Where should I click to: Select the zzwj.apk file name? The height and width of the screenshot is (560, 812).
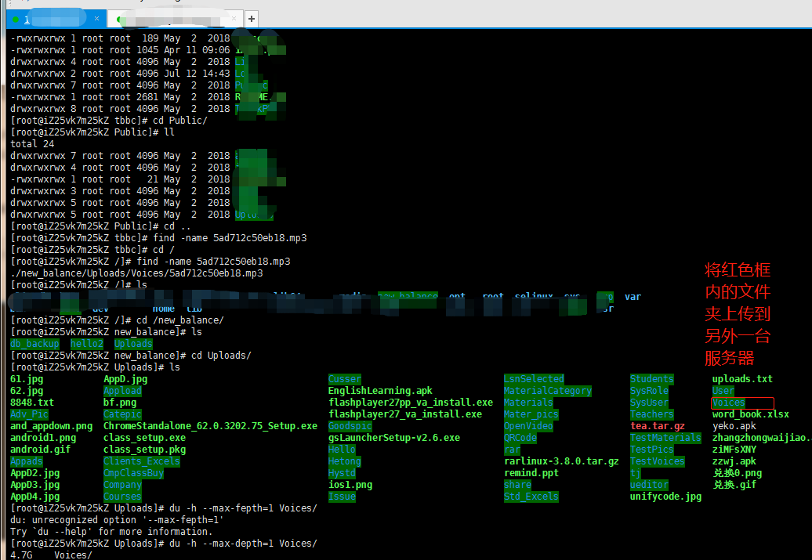tap(734, 461)
